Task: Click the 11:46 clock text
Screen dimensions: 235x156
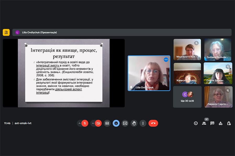Action: [7, 123]
